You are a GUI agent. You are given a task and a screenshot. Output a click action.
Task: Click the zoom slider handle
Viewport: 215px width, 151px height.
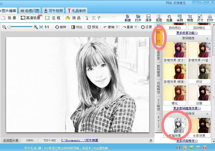tap(9, 27)
